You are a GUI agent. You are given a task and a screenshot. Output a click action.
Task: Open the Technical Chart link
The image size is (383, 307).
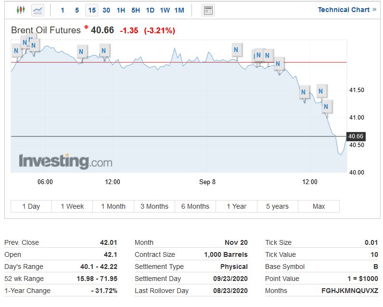coord(347,10)
